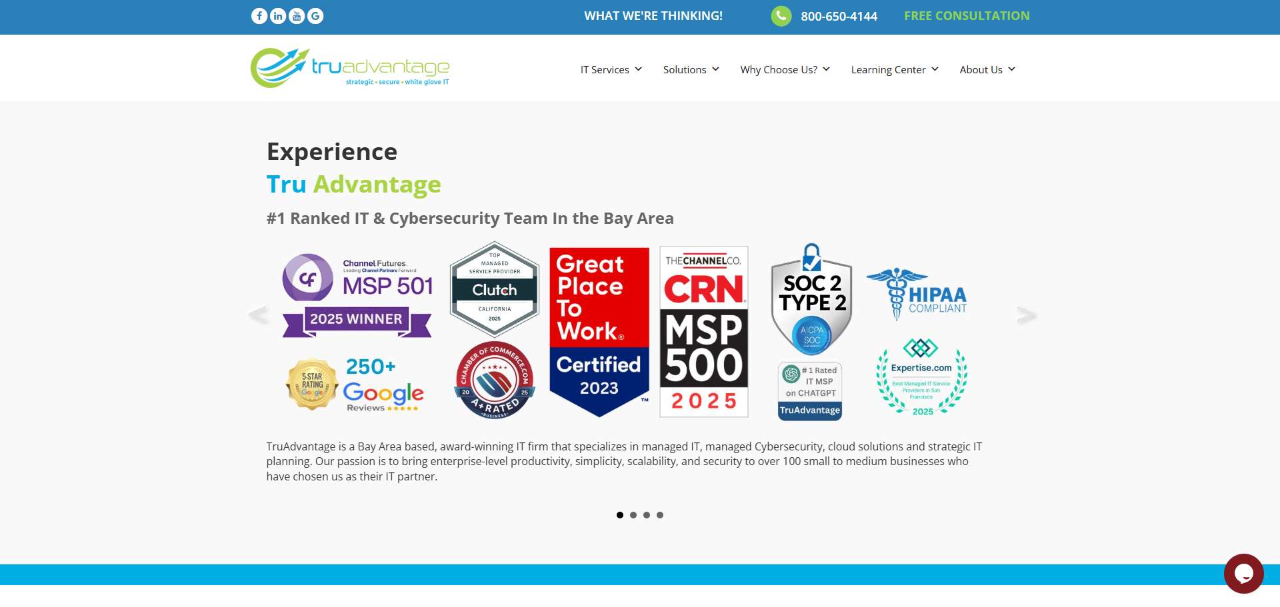Call the 800-650-4144 phone number link
The width and height of the screenshot is (1280, 607).
point(839,17)
